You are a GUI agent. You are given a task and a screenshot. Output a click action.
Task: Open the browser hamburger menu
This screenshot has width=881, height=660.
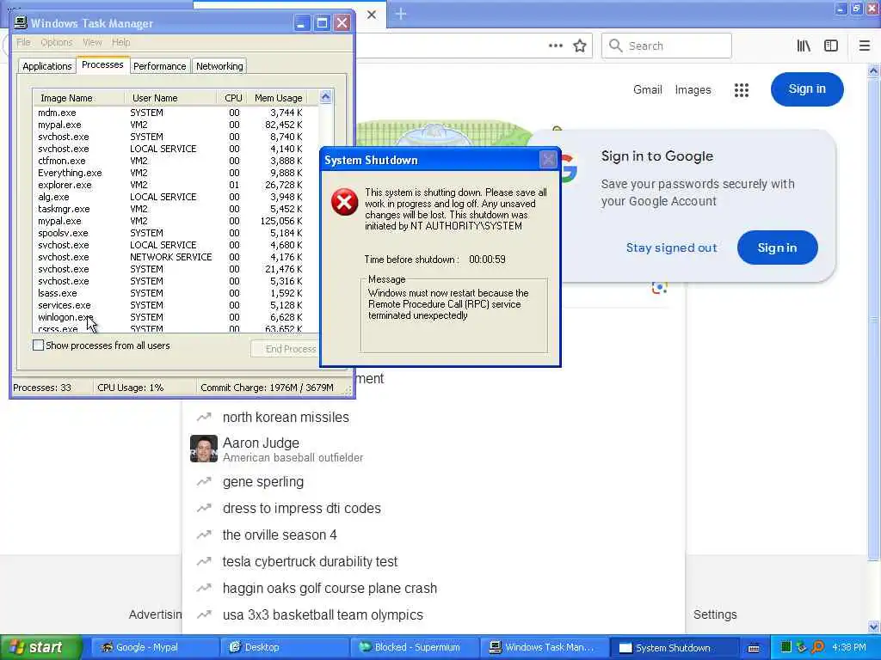tap(864, 46)
